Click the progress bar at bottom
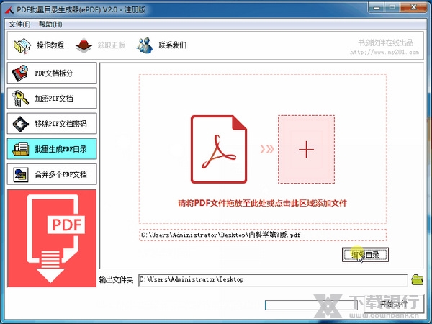The width and height of the screenshot is (432, 324). [311, 305]
